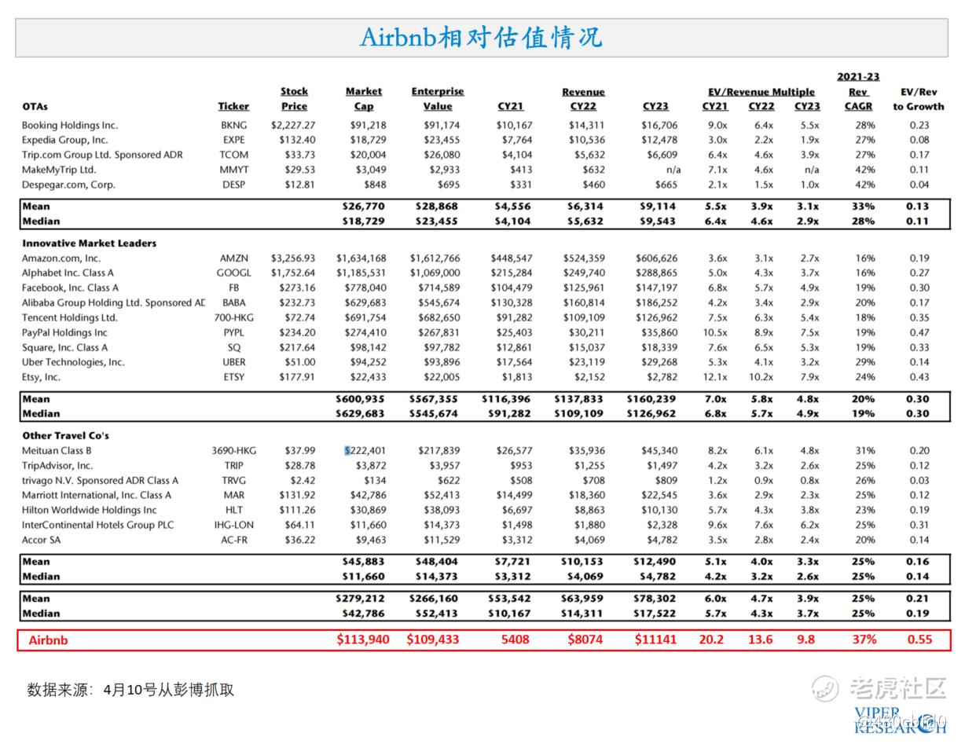Click the "HLT" ticker cell
The height and width of the screenshot is (744, 965).
[233, 510]
